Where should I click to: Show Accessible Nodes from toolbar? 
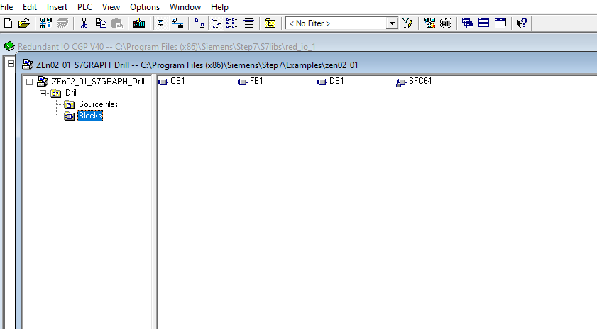click(x=45, y=23)
